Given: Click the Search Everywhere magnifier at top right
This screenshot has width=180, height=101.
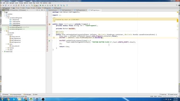Looking at the screenshot, I should pos(177,5).
